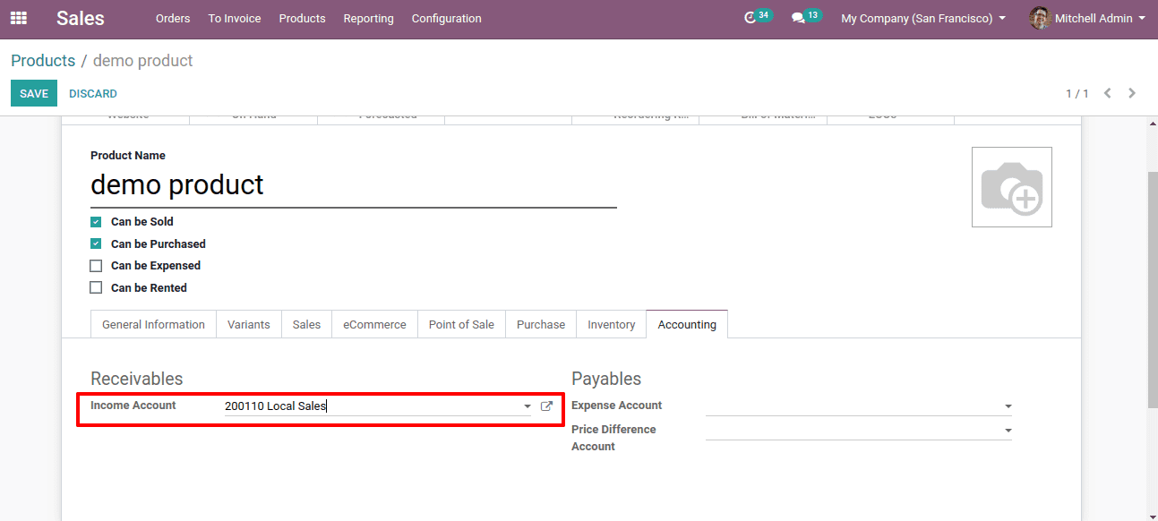Click the DISCARD button
Viewport: 1158px width, 521px height.
point(93,93)
